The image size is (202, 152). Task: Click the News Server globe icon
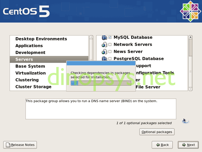point(104,52)
